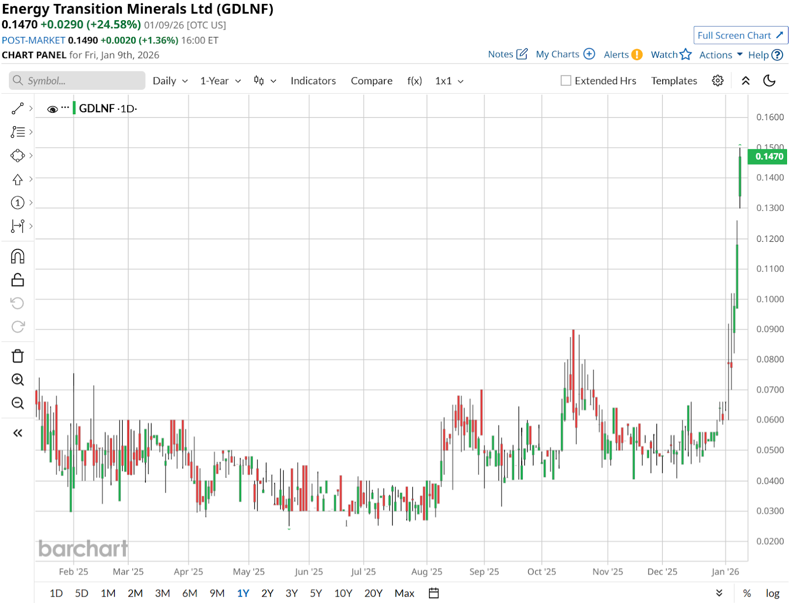Select the arrow marker tool

18,179
